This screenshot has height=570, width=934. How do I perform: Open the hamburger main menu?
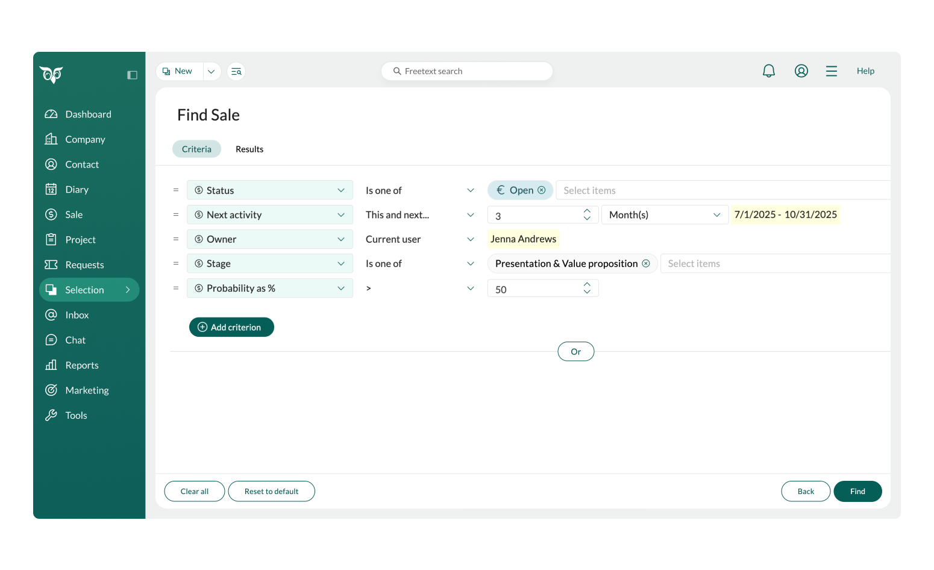coord(831,71)
